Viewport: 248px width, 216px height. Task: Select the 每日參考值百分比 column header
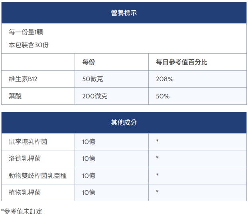point(181,62)
